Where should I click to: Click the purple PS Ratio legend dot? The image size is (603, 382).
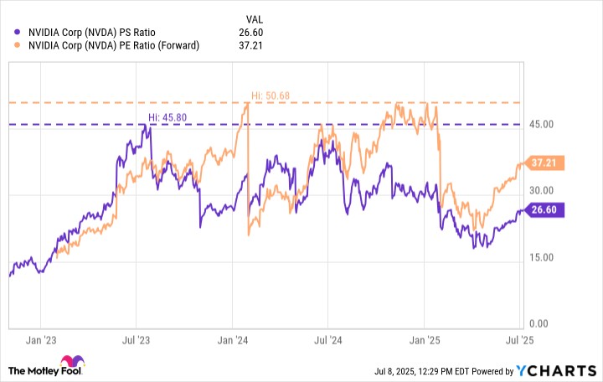[17, 32]
